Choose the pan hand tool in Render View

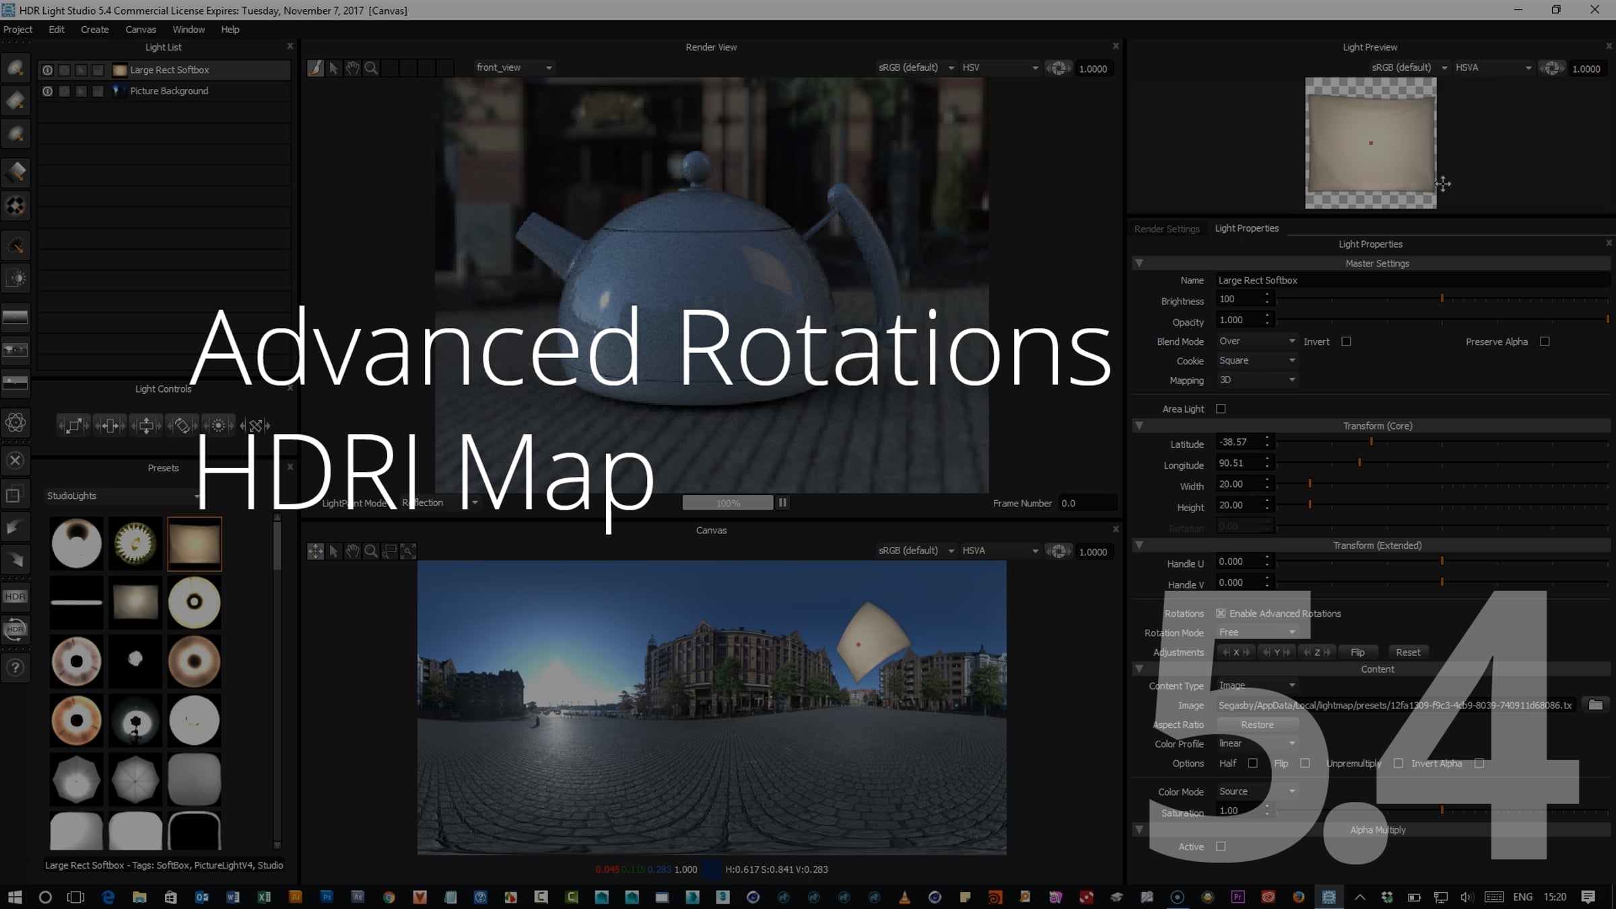coord(352,68)
